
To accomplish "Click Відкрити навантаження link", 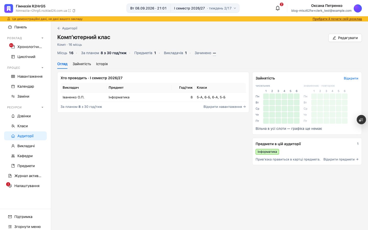I will [225, 107].
